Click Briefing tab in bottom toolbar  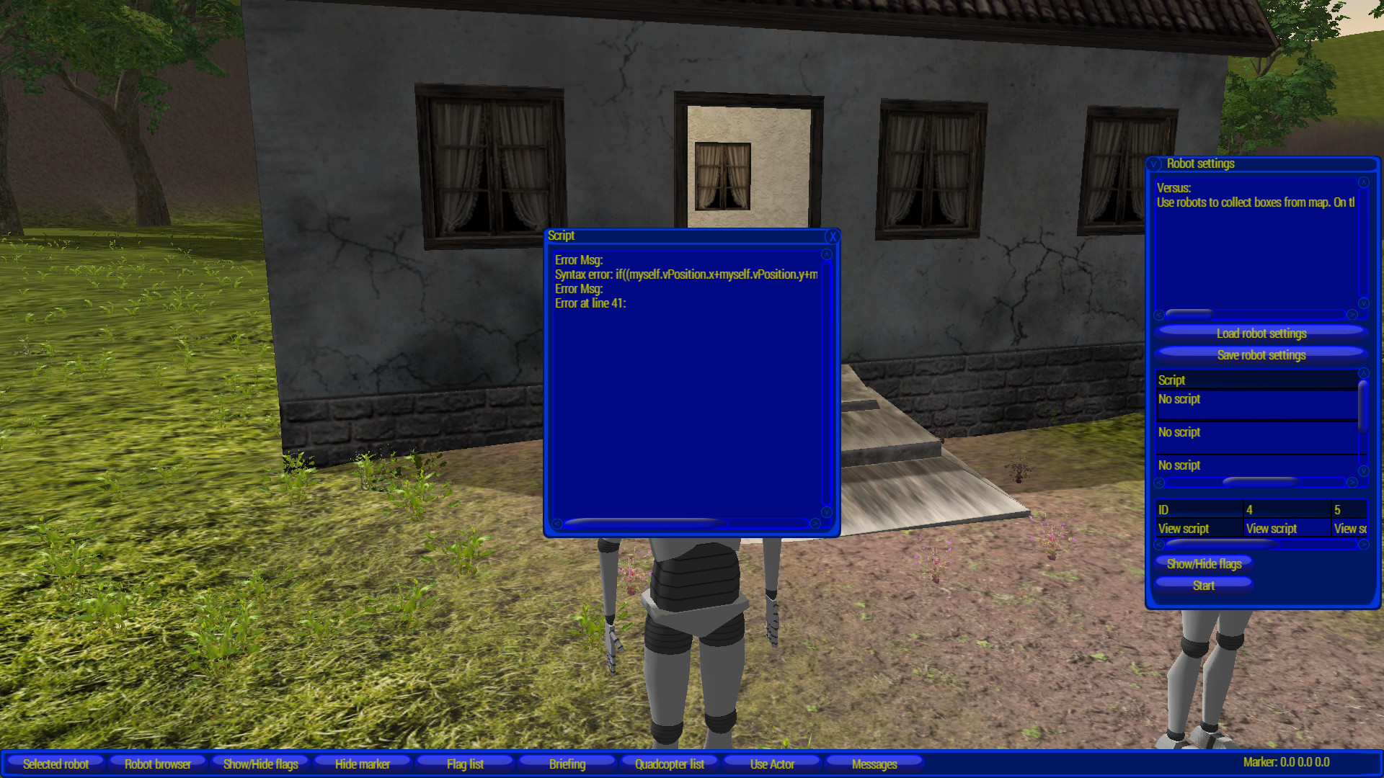(567, 764)
